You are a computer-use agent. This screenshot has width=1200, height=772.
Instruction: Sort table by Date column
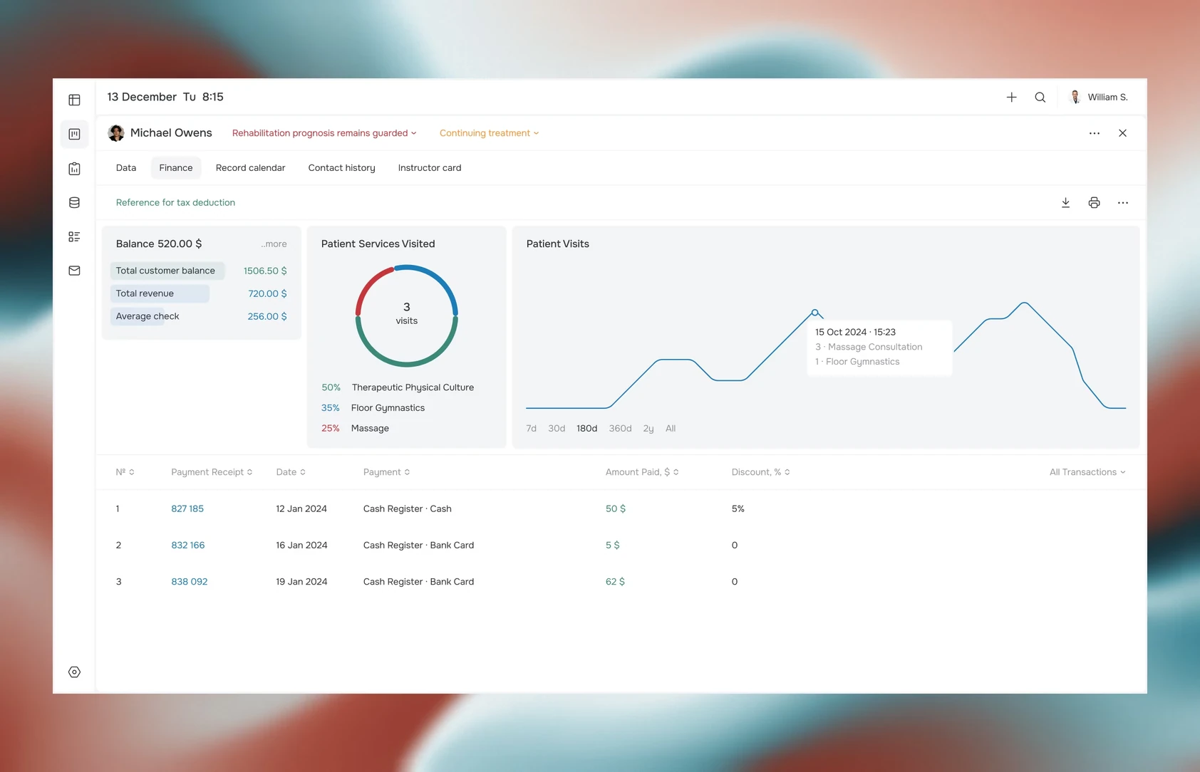pyautogui.click(x=291, y=472)
